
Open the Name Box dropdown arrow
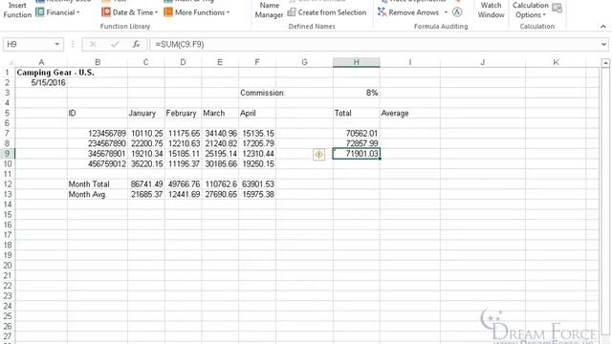[57, 44]
